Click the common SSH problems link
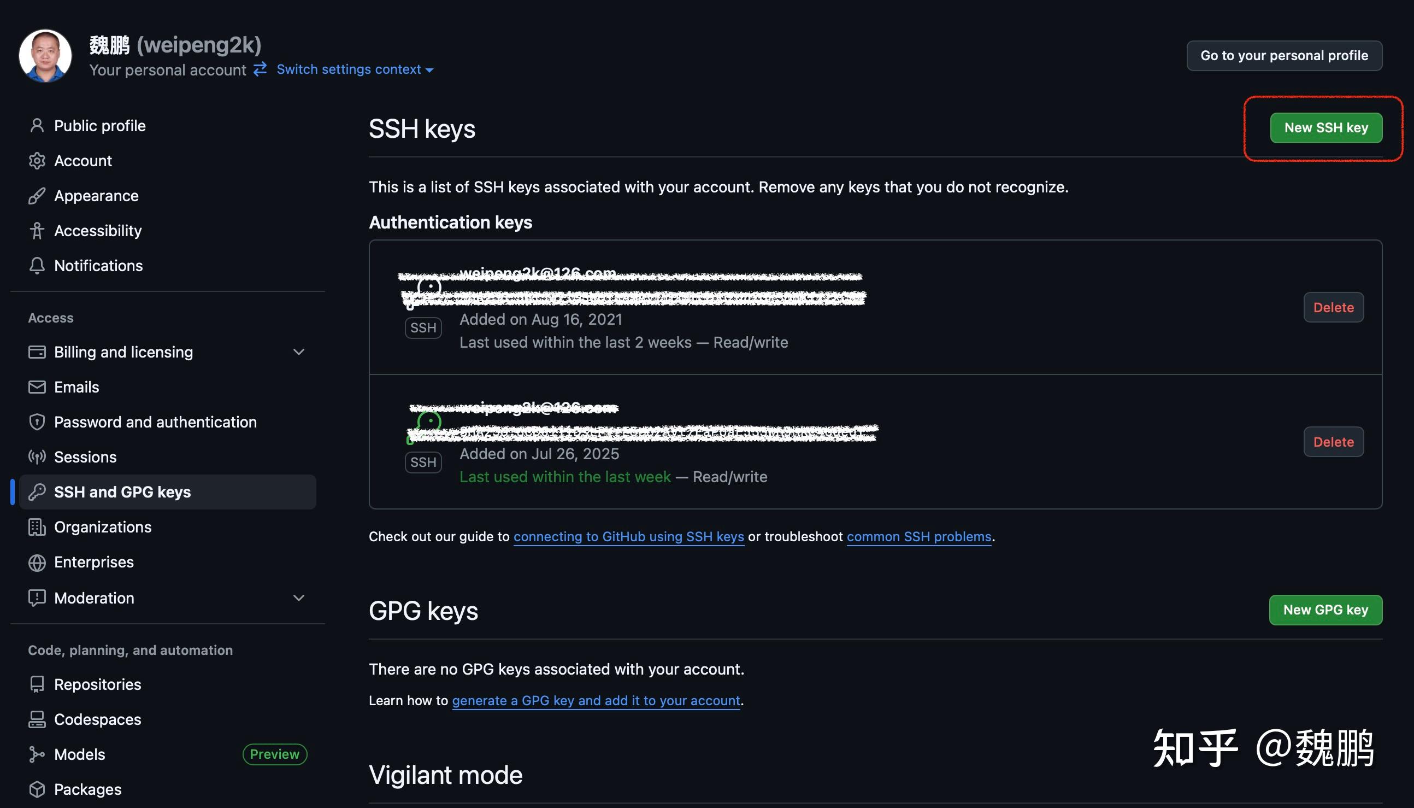Viewport: 1414px width, 808px height. pyautogui.click(x=918, y=537)
